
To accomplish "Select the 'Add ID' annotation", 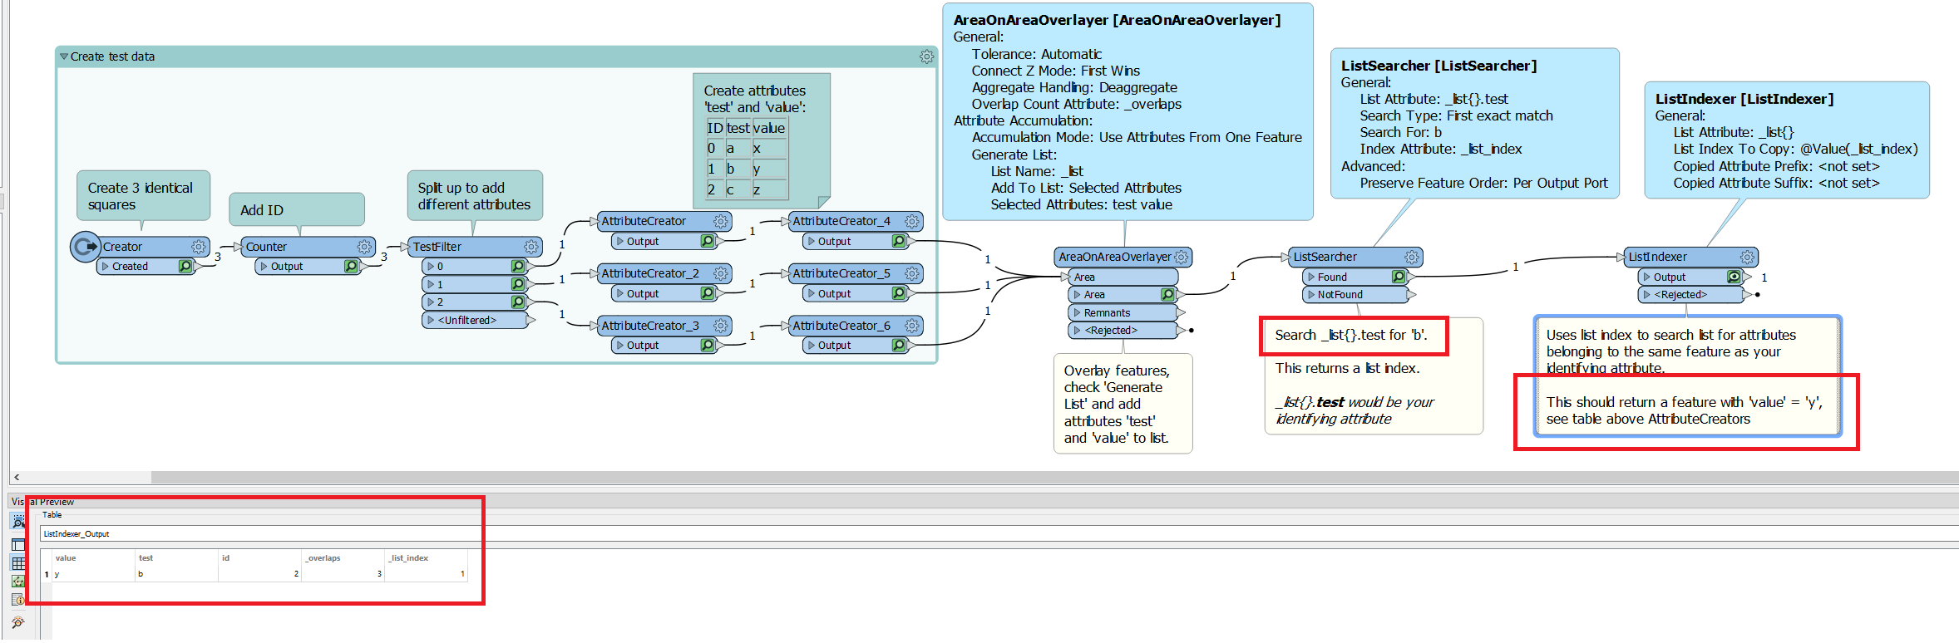I will [x=297, y=209].
